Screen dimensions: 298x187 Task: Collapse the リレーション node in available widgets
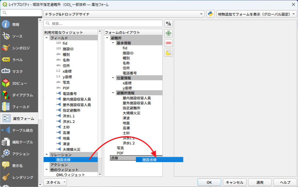coord(46,154)
